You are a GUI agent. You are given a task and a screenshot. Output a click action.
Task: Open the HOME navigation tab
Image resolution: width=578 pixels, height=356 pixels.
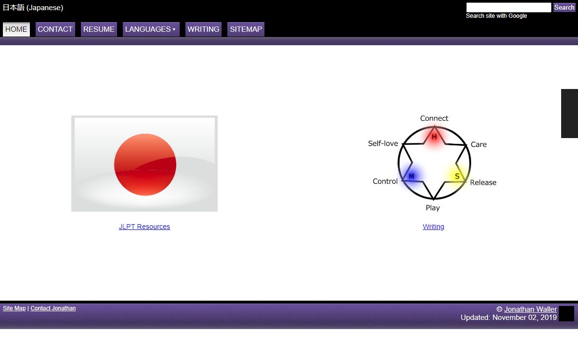[x=16, y=29]
